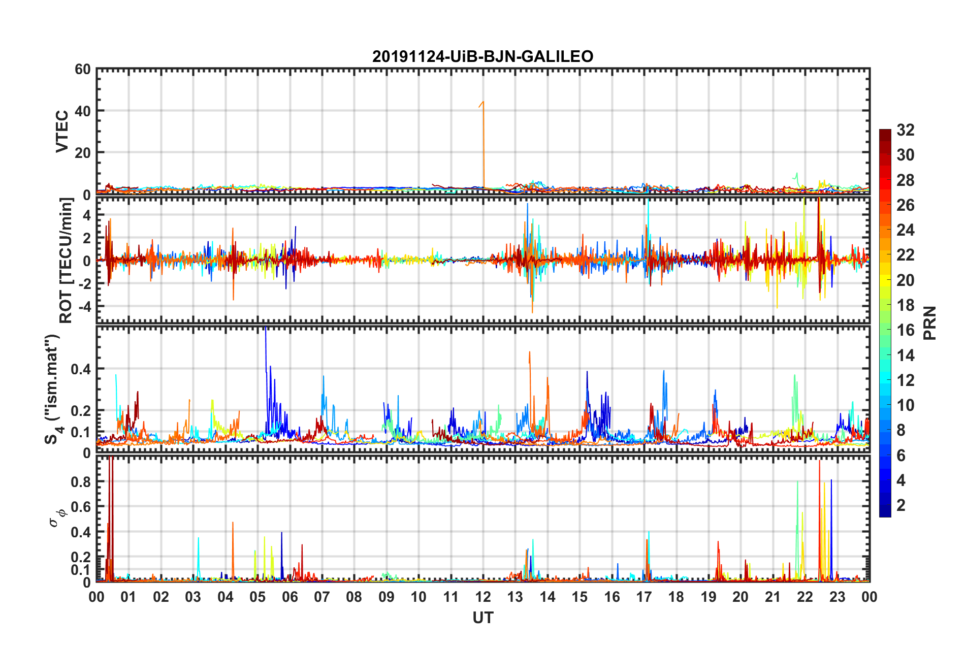Click the orange VTEC spike at 12 UT
This screenshot has height=646, width=966.
[x=482, y=144]
